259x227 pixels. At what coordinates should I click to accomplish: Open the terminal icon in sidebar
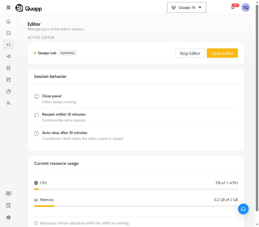[x=8, y=33]
